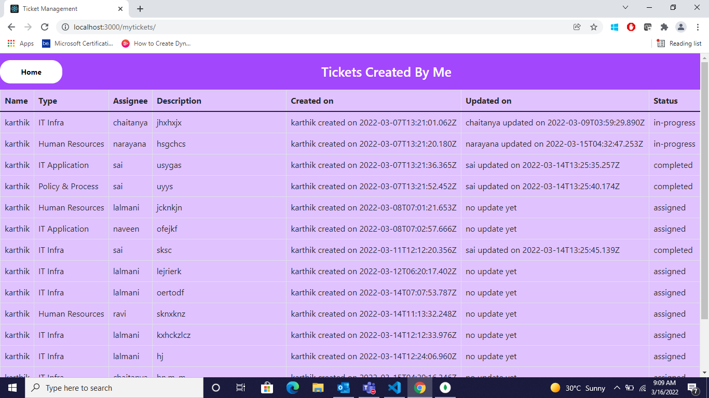
Task: Open the Extensions puzzle-piece icon
Action: pos(664,27)
